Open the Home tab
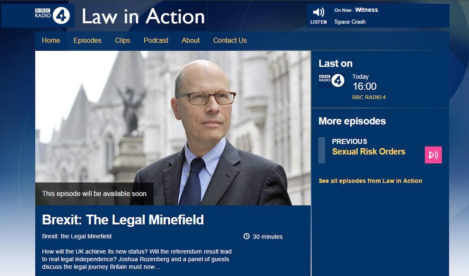Image resolution: width=469 pixels, height=276 pixels. coord(51,40)
